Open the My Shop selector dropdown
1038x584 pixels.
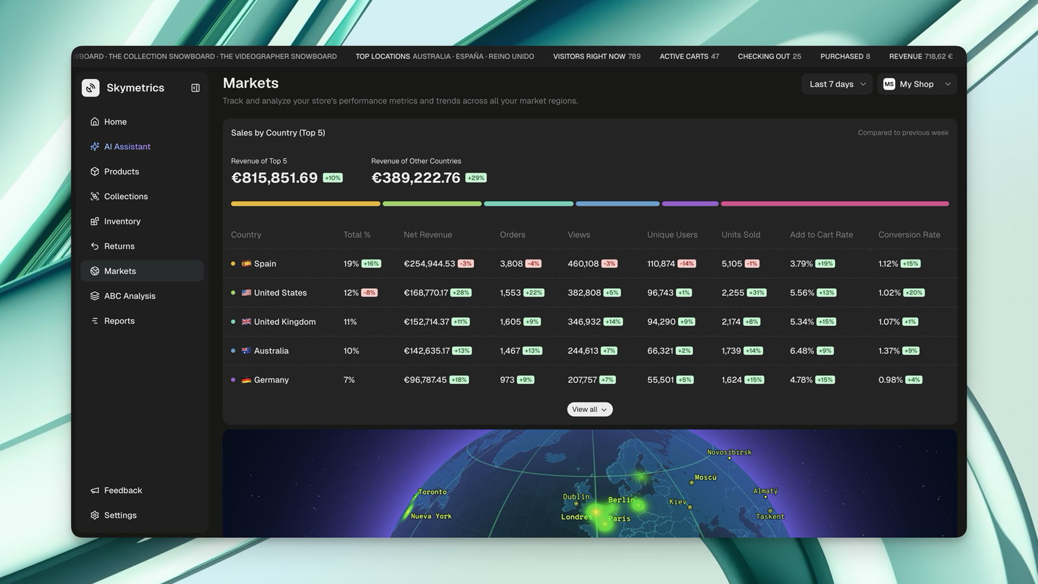(917, 84)
